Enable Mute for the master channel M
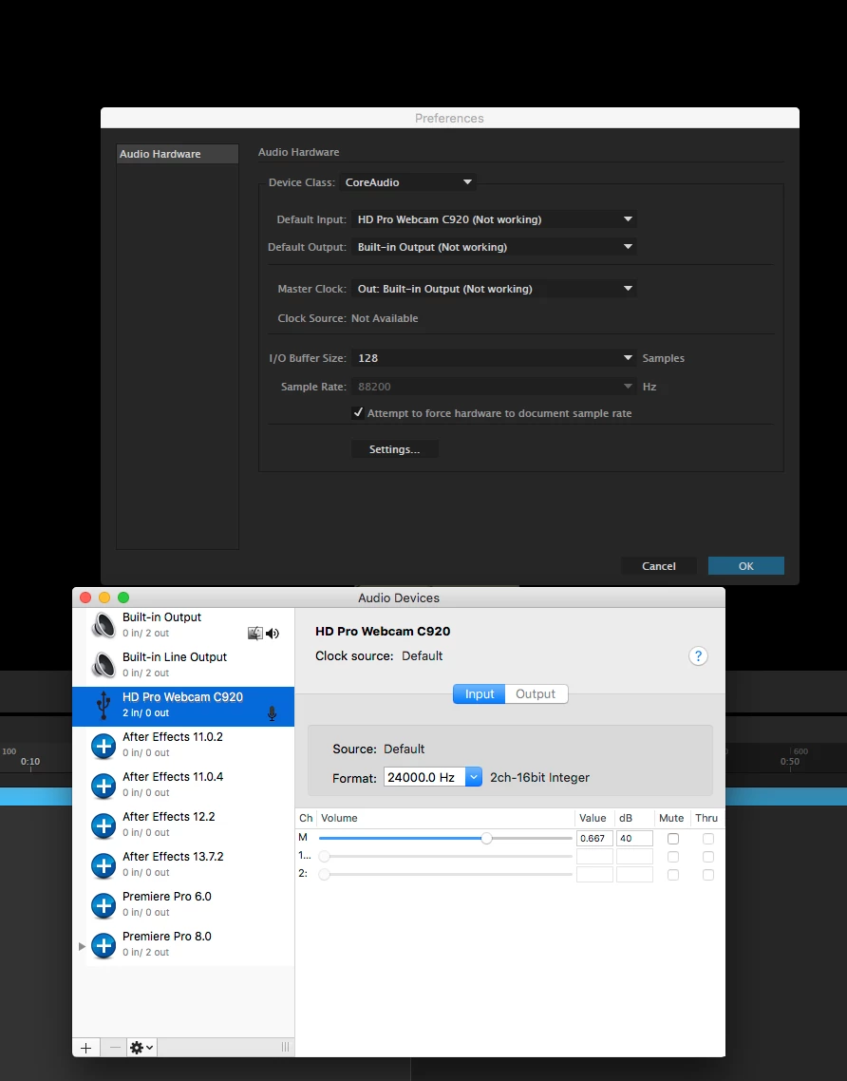 point(673,839)
